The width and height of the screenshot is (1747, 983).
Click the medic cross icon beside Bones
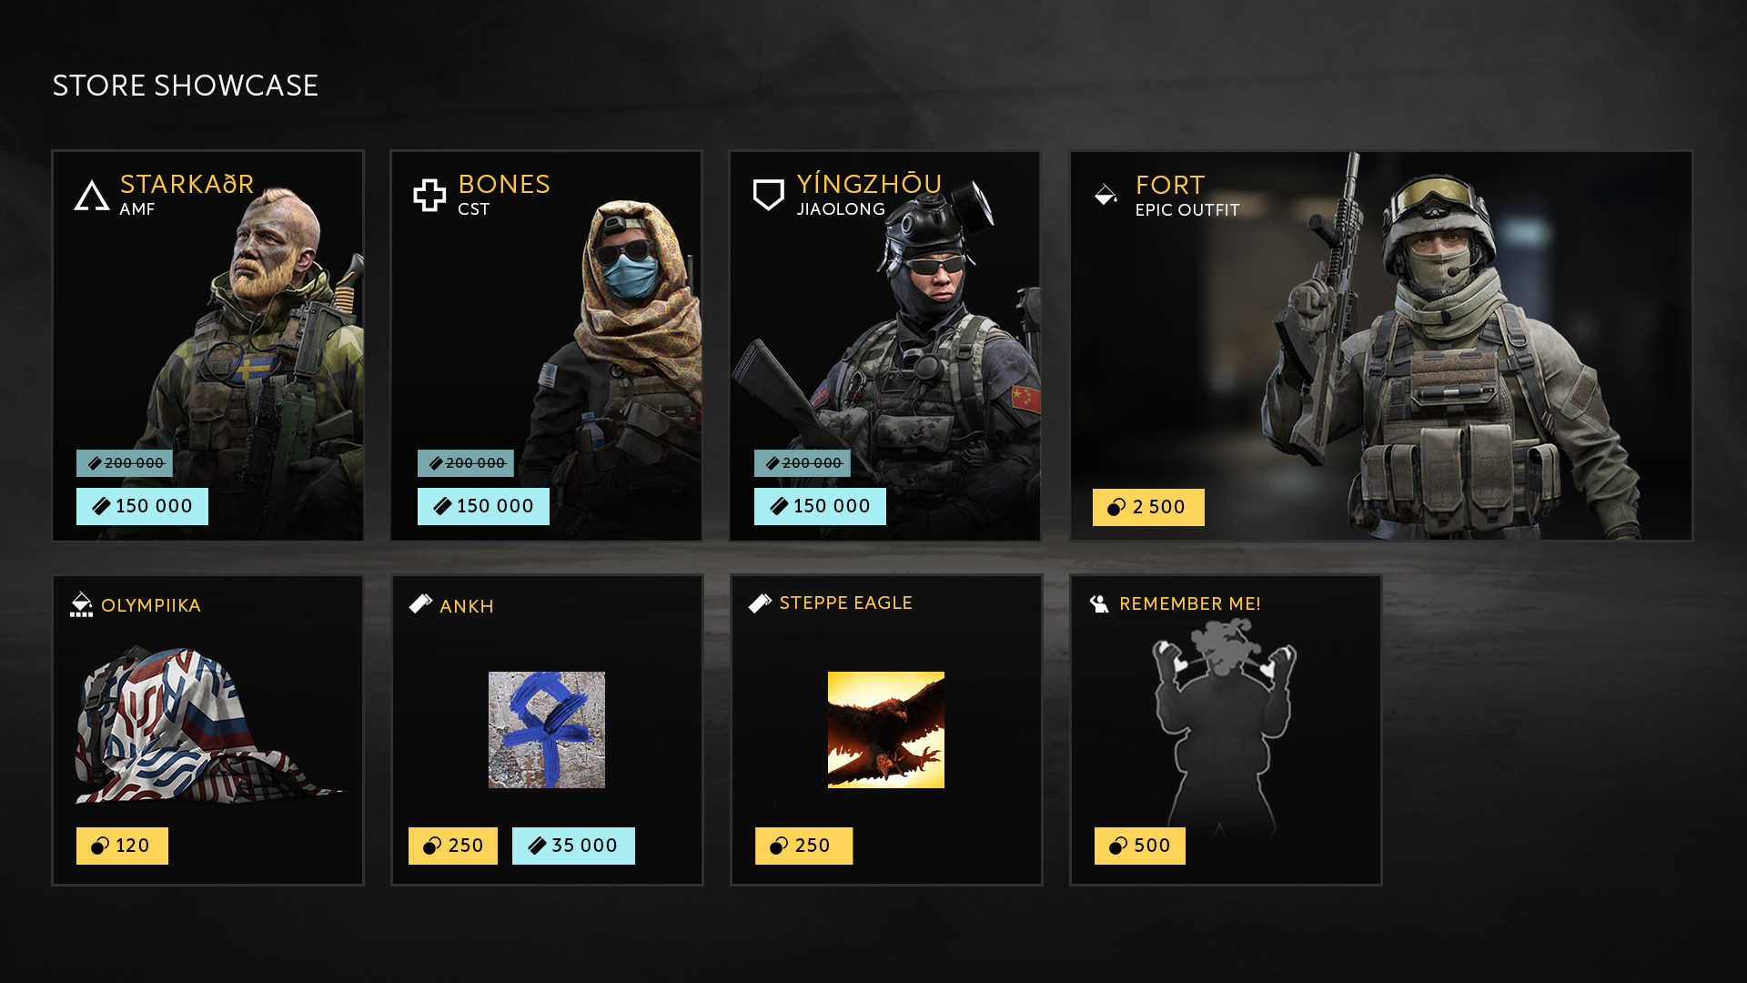[x=429, y=195]
